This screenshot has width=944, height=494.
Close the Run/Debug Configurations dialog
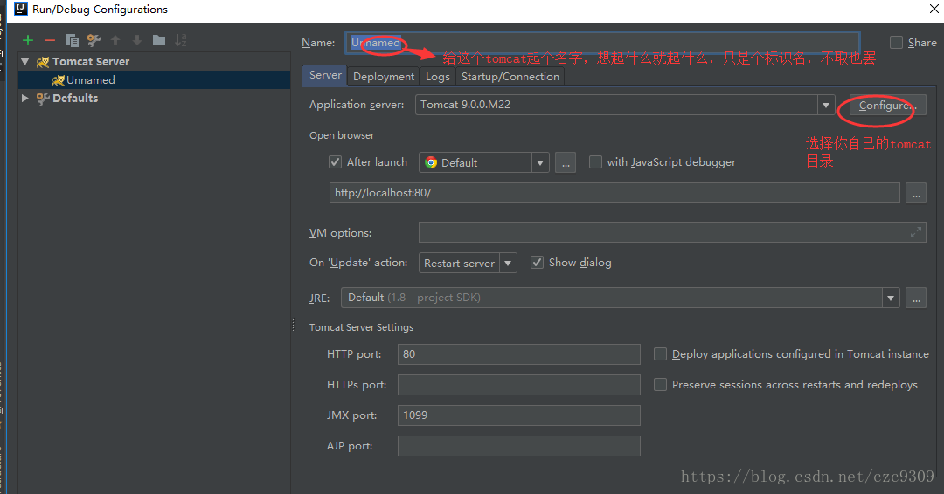[934, 9]
